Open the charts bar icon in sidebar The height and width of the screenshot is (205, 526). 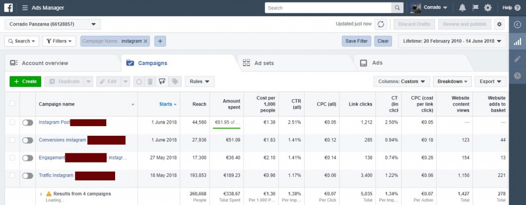point(518,42)
